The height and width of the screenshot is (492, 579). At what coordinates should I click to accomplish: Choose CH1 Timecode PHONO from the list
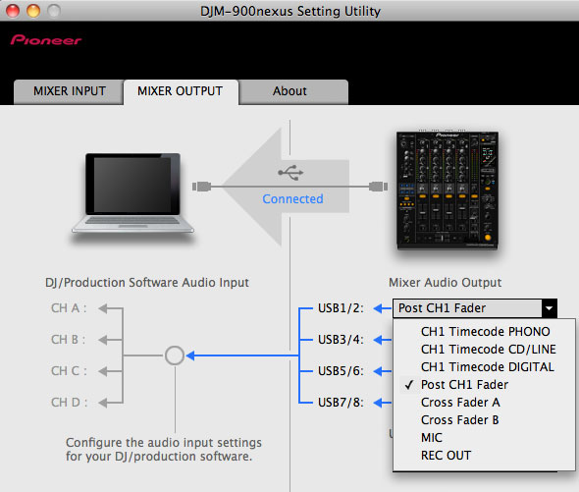coord(485,332)
